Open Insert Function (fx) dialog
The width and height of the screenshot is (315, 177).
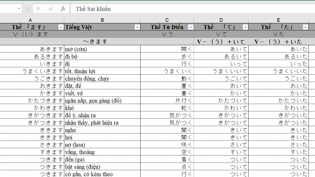pyautogui.click(x=63, y=9)
